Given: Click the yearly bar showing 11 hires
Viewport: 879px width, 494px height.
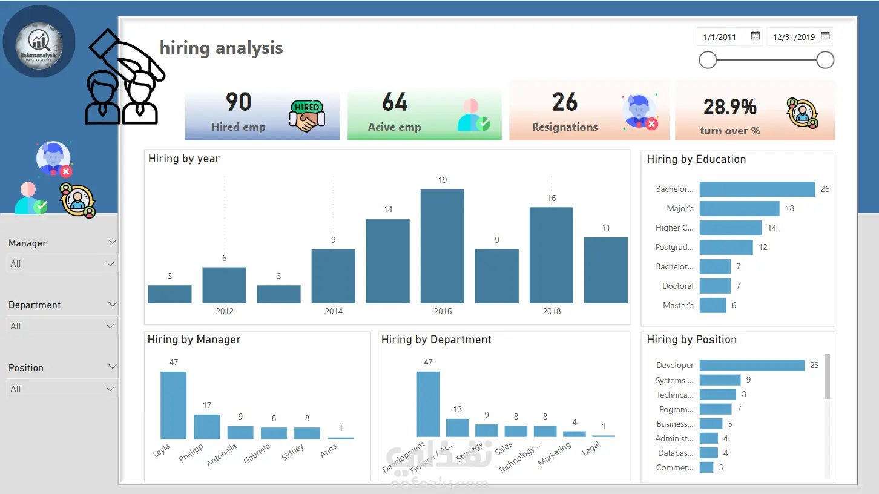Looking at the screenshot, I should point(606,270).
